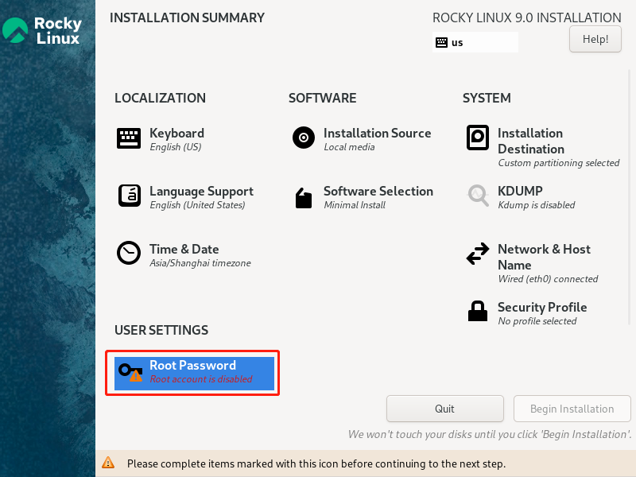The width and height of the screenshot is (636, 477).
Task: Open Language Support via its icon
Action: pyautogui.click(x=129, y=196)
